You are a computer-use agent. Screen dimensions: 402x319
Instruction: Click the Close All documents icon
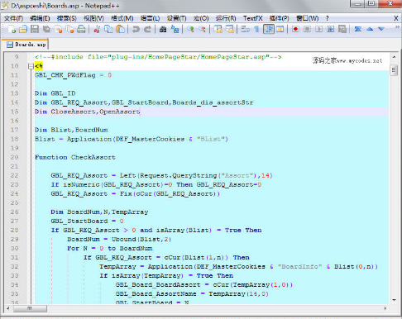coord(69,29)
